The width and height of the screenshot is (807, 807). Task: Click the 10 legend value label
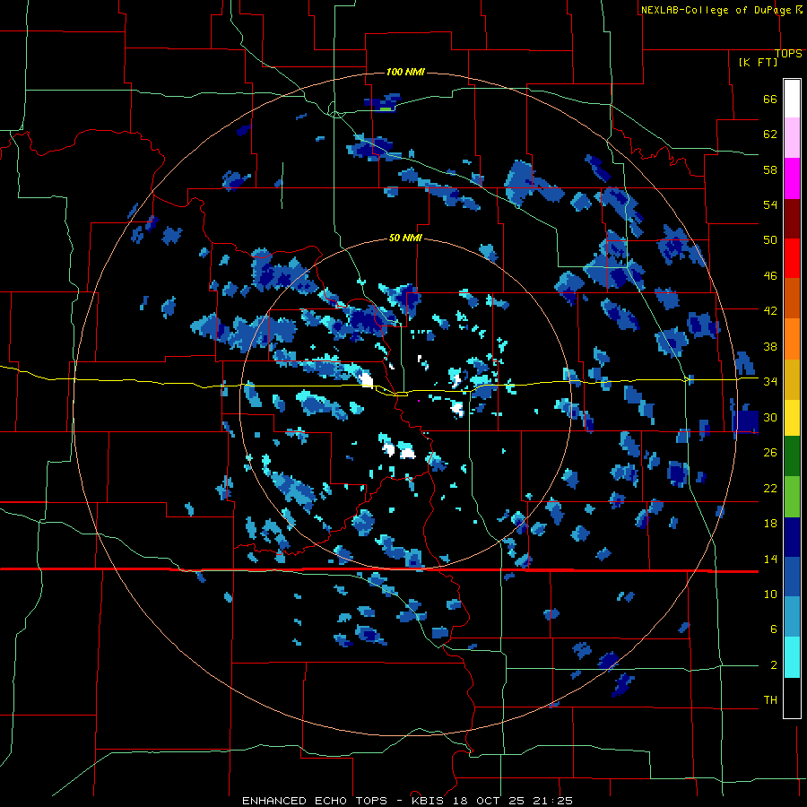pos(770,594)
